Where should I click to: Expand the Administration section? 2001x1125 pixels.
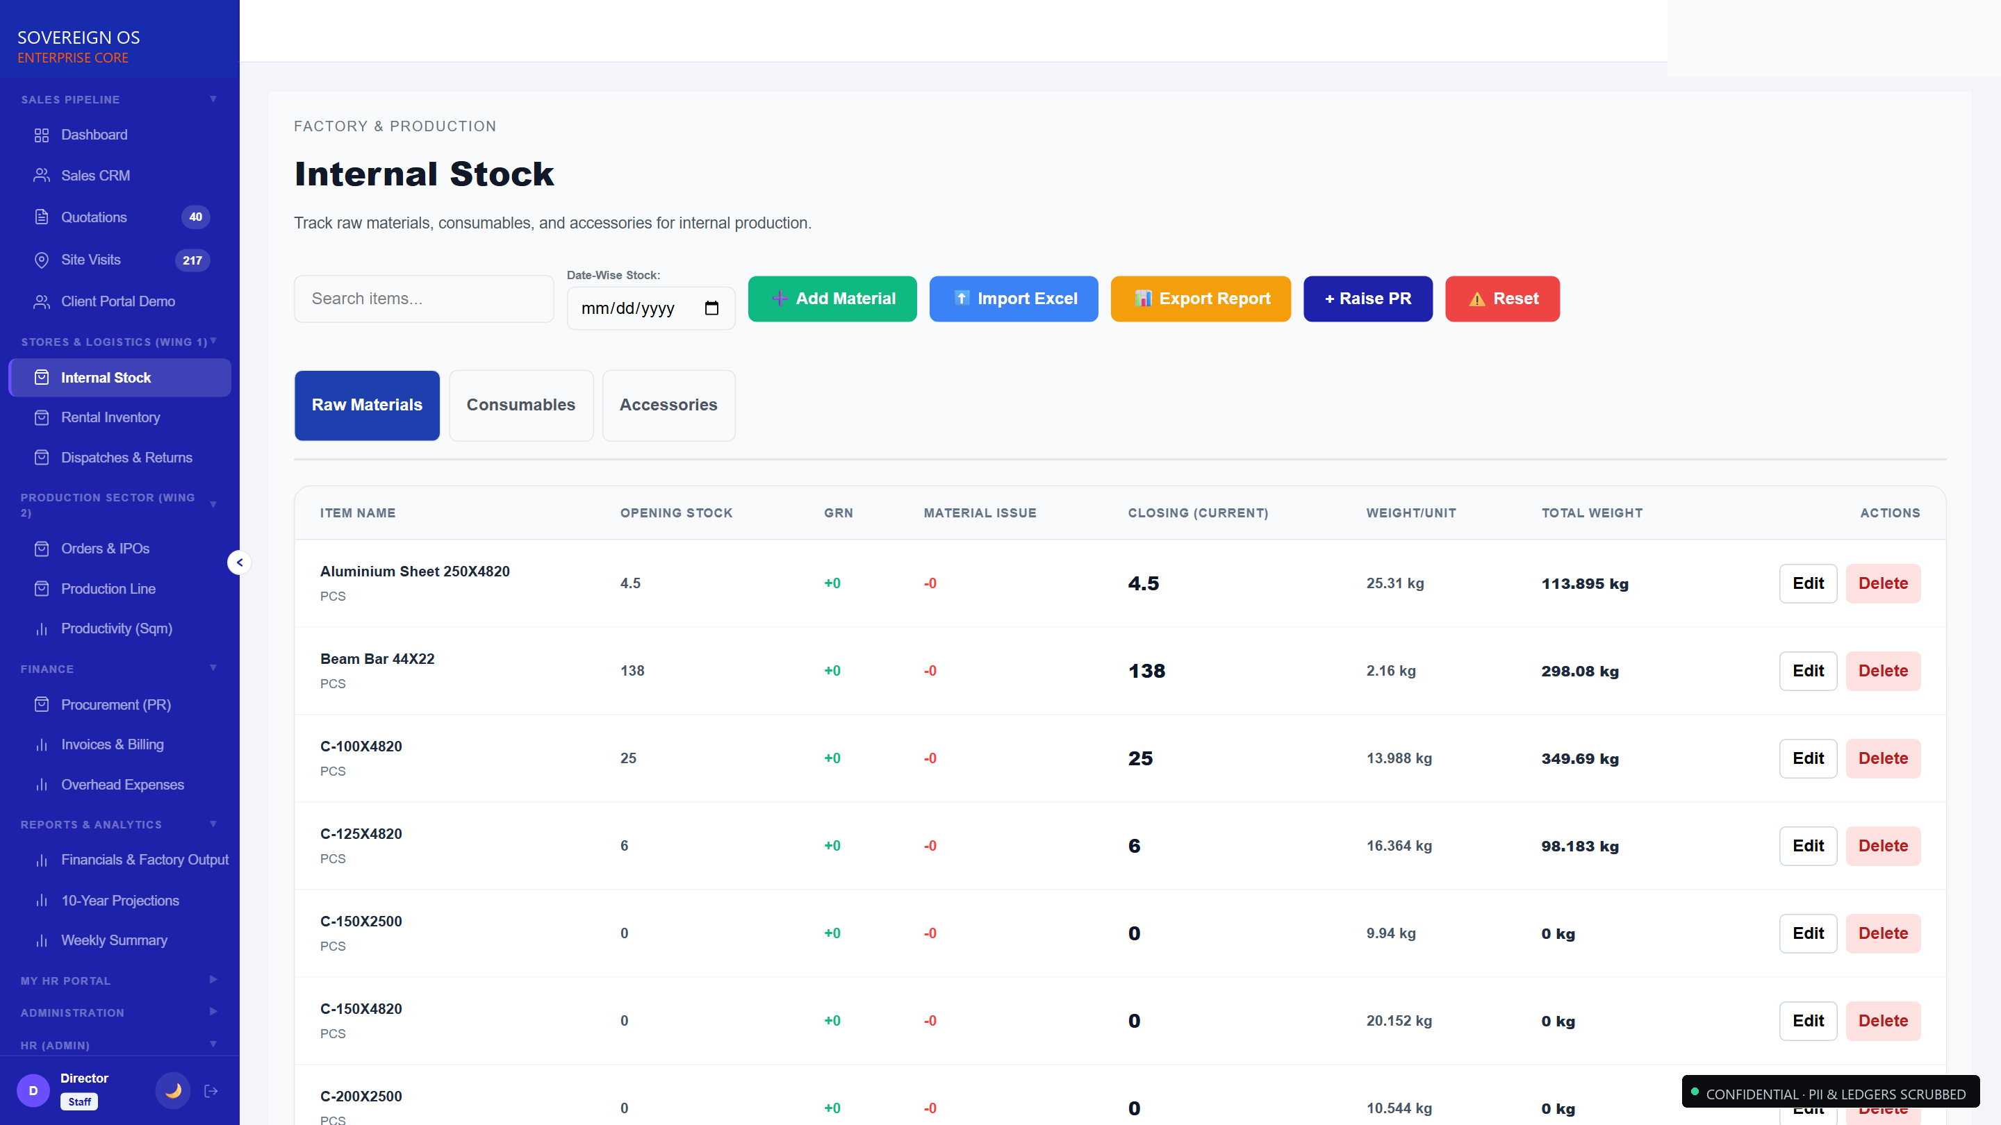213,1012
